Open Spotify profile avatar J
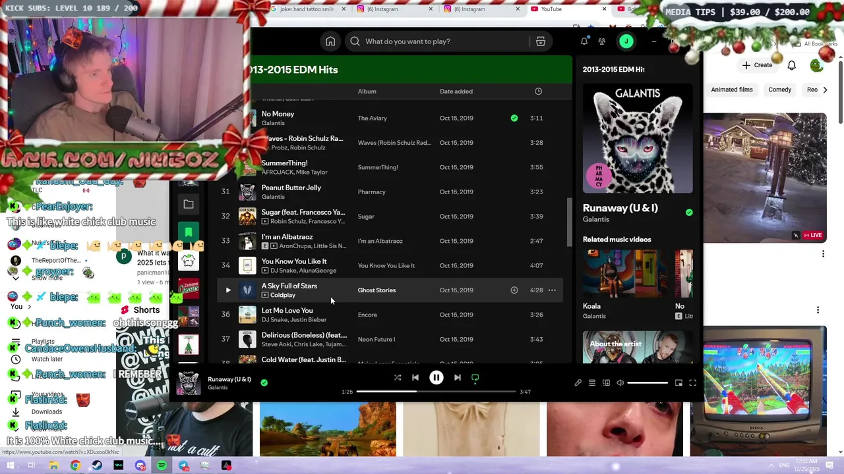Viewport: 844px width, 474px height. (626, 41)
